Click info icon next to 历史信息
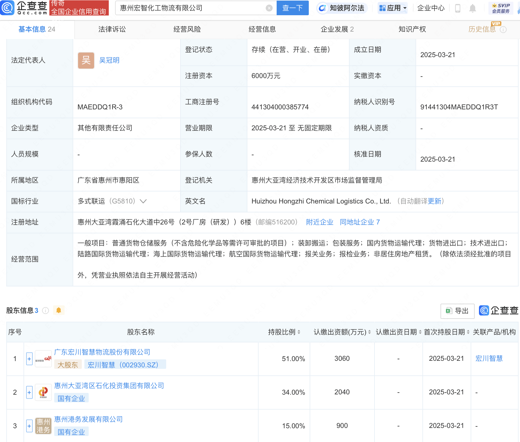This screenshot has height=442, width=520. (503, 30)
